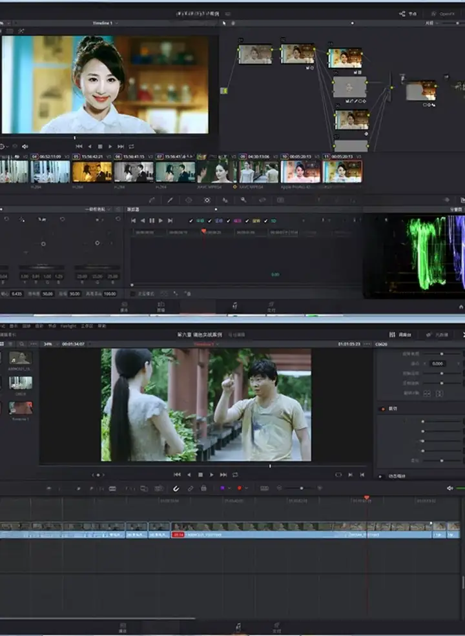Switch to the Mixer panel tab at top right

point(401,334)
